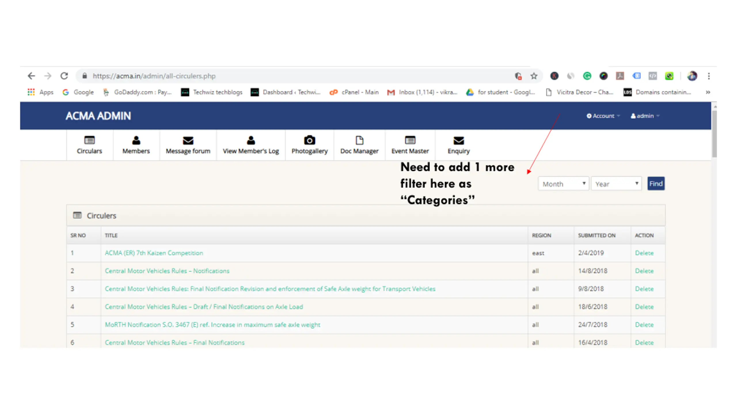737x414 pixels.
Task: Open the Vicitra Decor bookmark
Action: 580,92
